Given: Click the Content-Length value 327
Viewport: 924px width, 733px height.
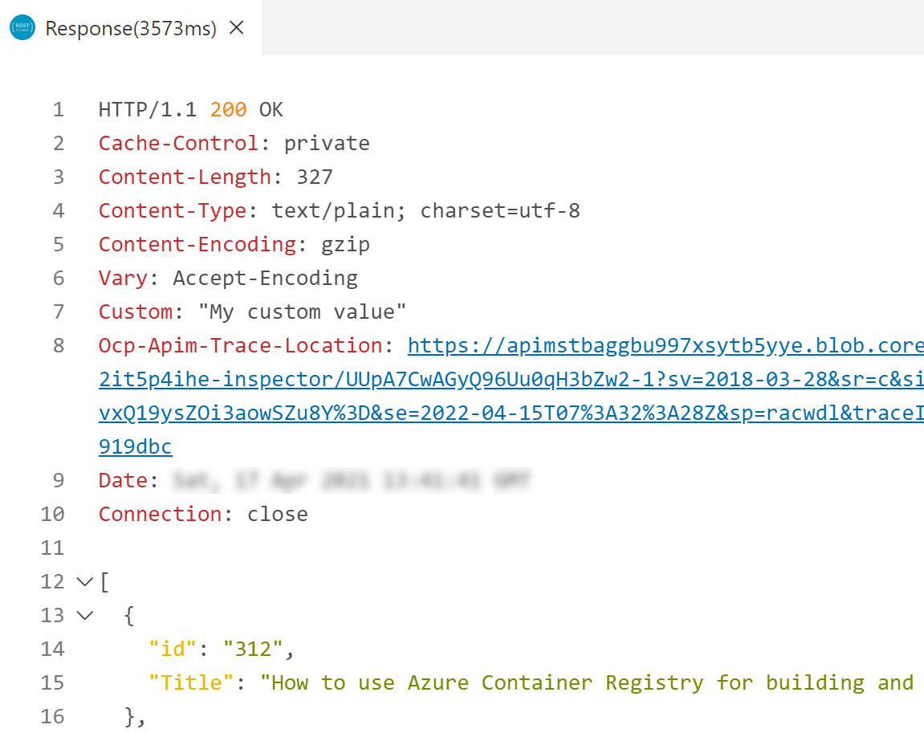Looking at the screenshot, I should (x=315, y=177).
